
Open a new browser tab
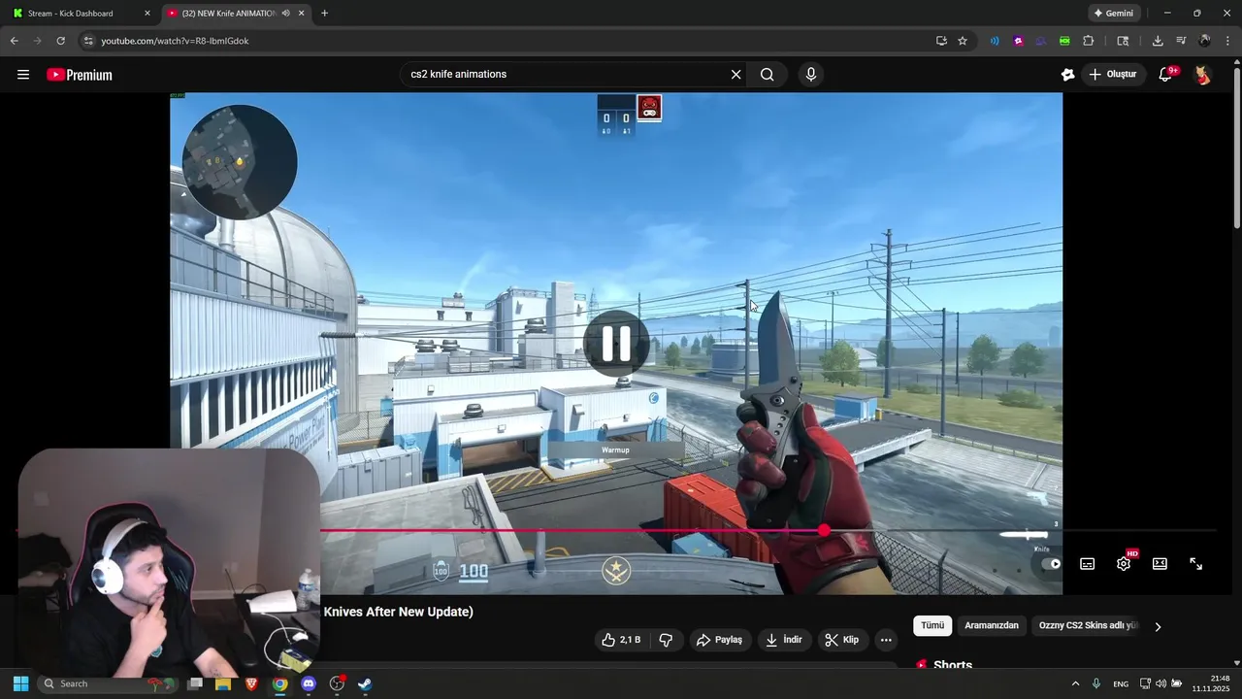click(324, 14)
